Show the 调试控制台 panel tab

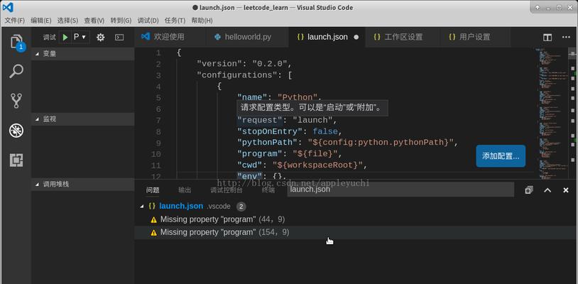point(227,190)
